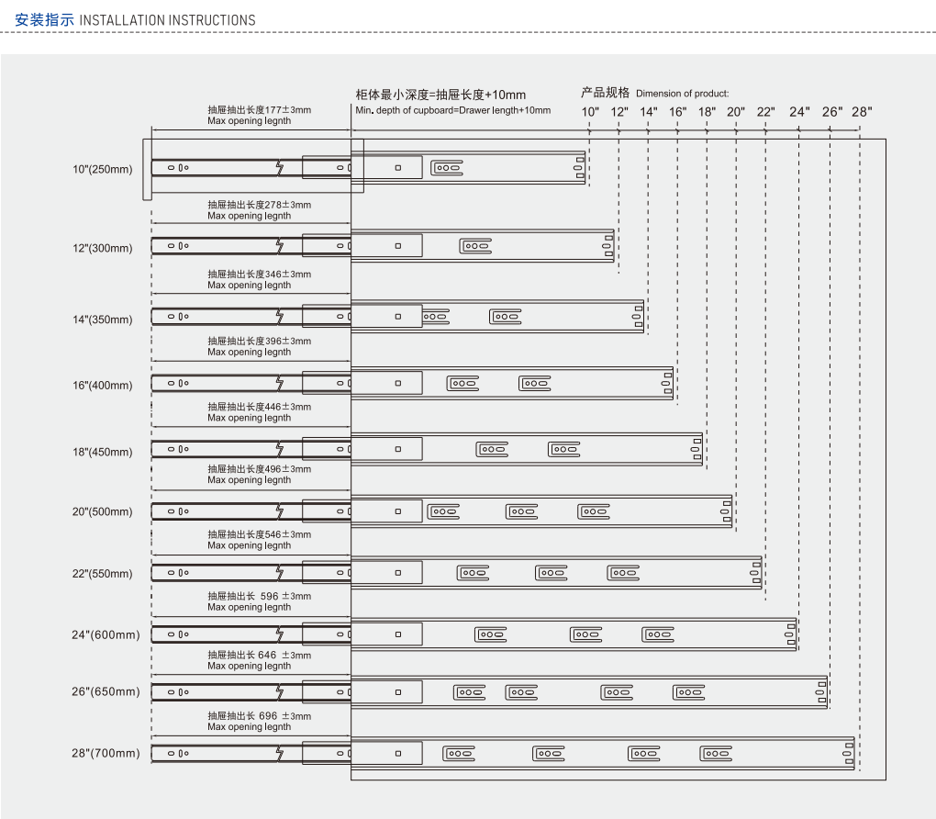Click the 12" column header at top
The height and width of the screenshot is (819, 936).
pyautogui.click(x=619, y=112)
